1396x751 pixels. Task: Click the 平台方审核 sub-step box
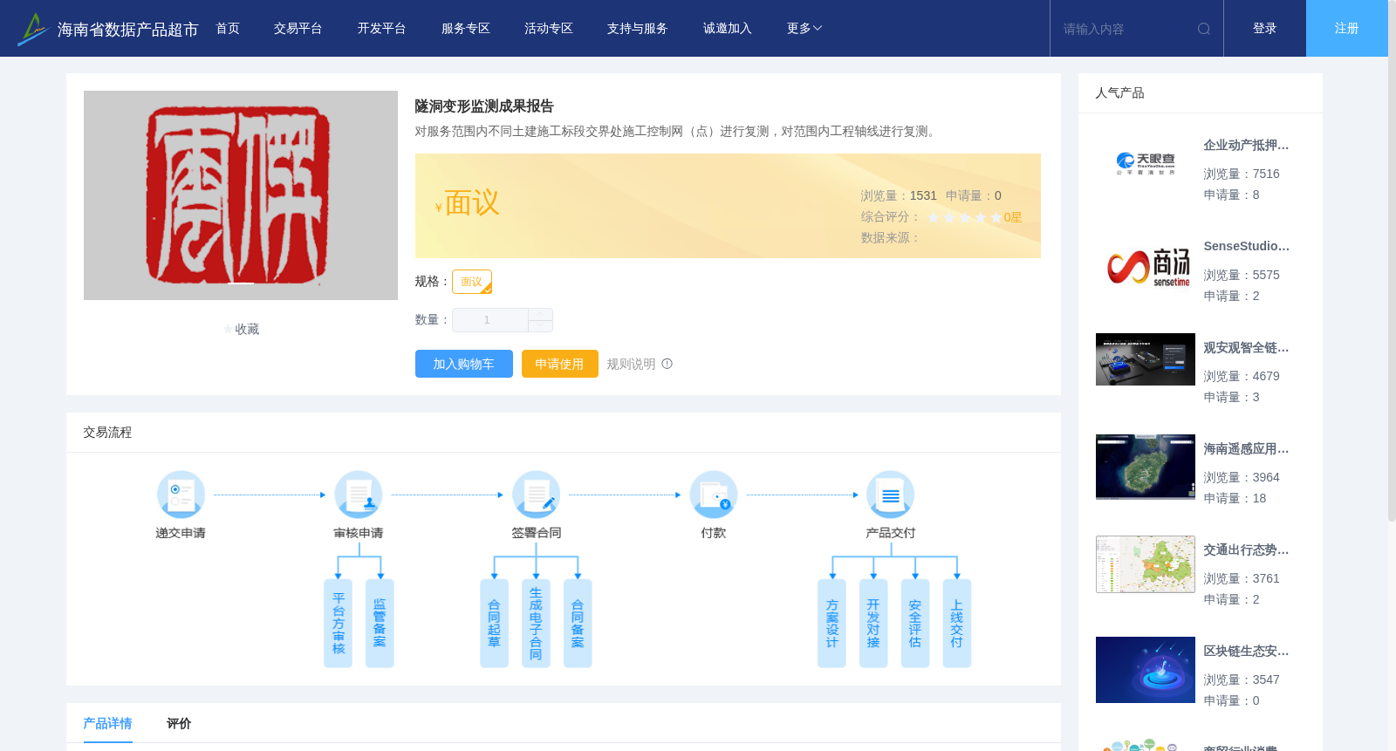tap(339, 624)
